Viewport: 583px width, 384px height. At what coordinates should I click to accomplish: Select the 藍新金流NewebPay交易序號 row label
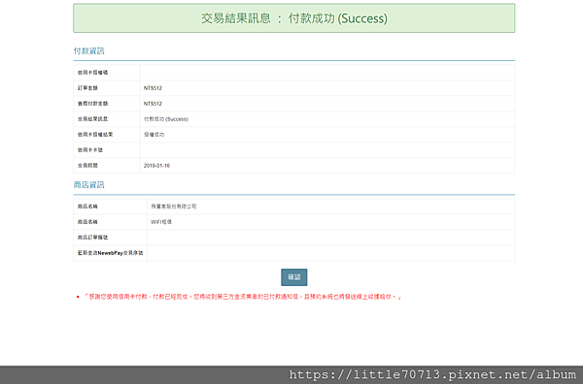coord(110,253)
